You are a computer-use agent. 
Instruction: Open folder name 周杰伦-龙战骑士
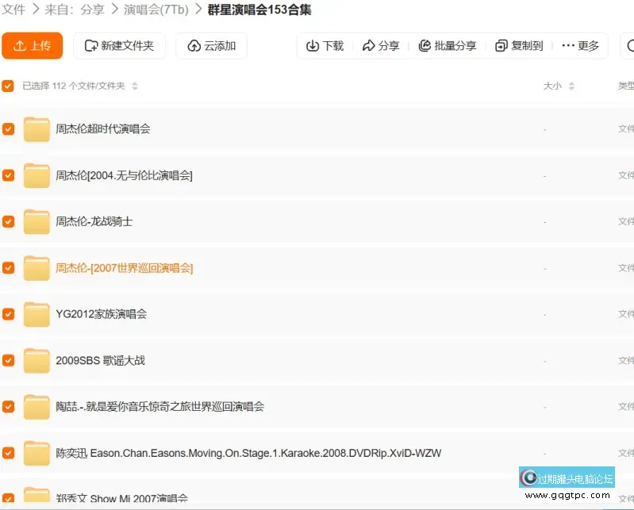tap(94, 221)
